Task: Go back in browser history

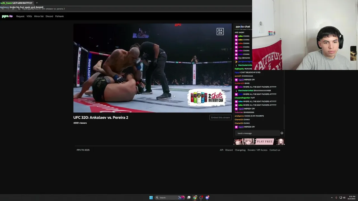Action: pyautogui.click(x=3, y=9)
